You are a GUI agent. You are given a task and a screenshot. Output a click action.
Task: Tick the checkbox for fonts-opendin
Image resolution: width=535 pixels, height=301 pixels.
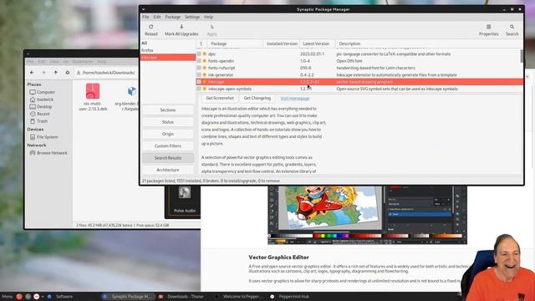199,61
